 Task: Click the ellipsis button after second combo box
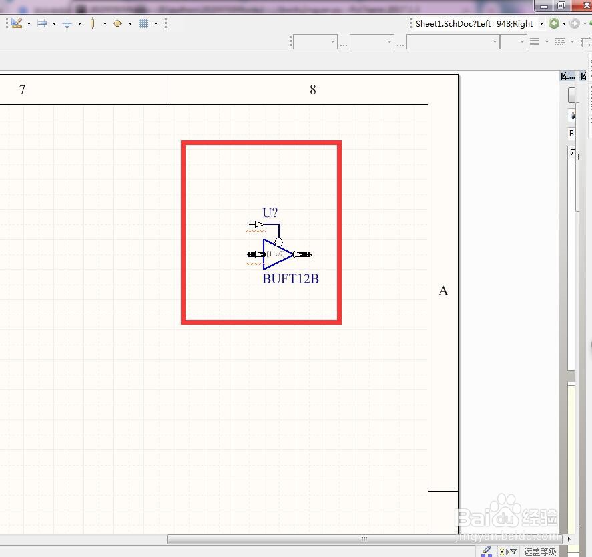click(400, 45)
